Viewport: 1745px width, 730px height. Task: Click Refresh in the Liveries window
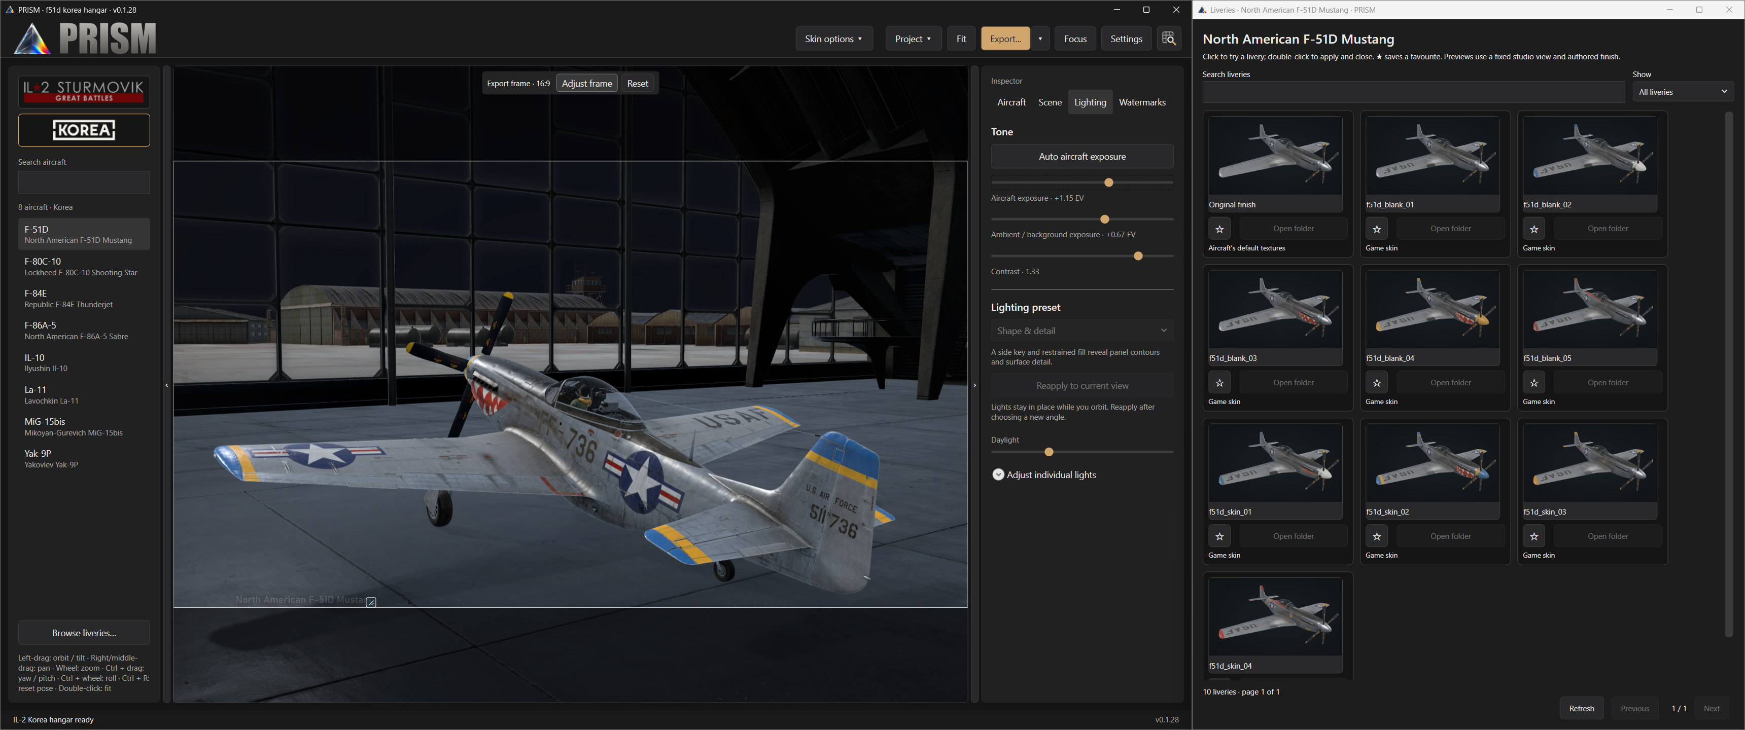1582,708
